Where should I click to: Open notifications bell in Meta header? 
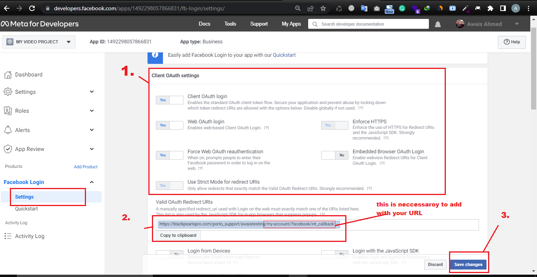[x=438, y=24]
